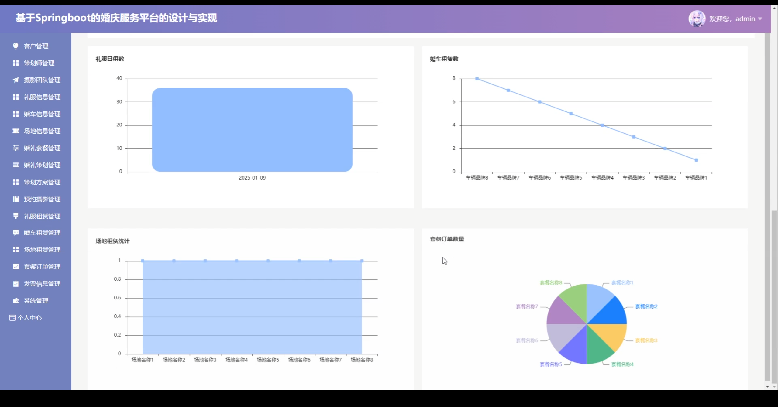The width and height of the screenshot is (778, 407).
Task: Click the ticket icon beside 场地信息管理
Action: point(15,131)
